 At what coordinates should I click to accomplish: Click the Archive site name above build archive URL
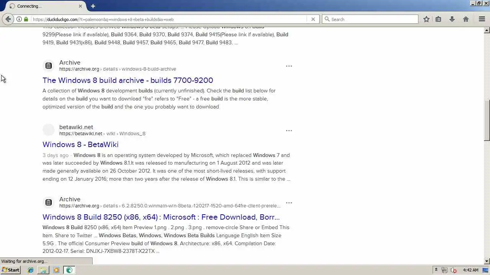click(x=70, y=63)
